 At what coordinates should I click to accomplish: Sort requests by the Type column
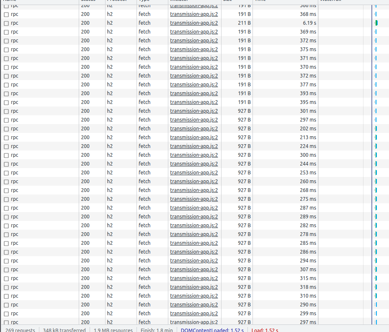point(144,1)
